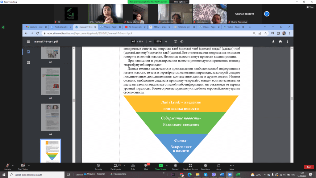This screenshot has width=316, height=178.
Task: Open the Chat panel with unread badge
Action: tap(146, 166)
